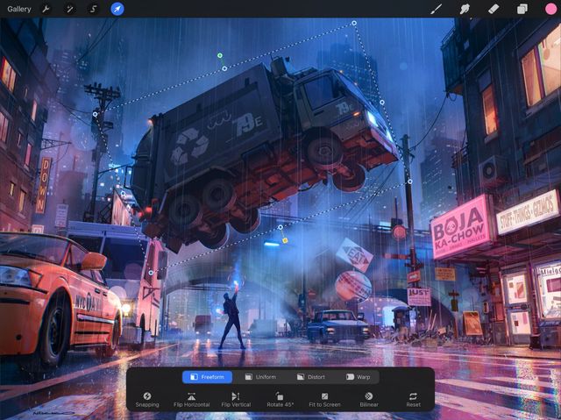This screenshot has width=561, height=420.
Task: Click the green rotation handle
Action: [x=220, y=55]
